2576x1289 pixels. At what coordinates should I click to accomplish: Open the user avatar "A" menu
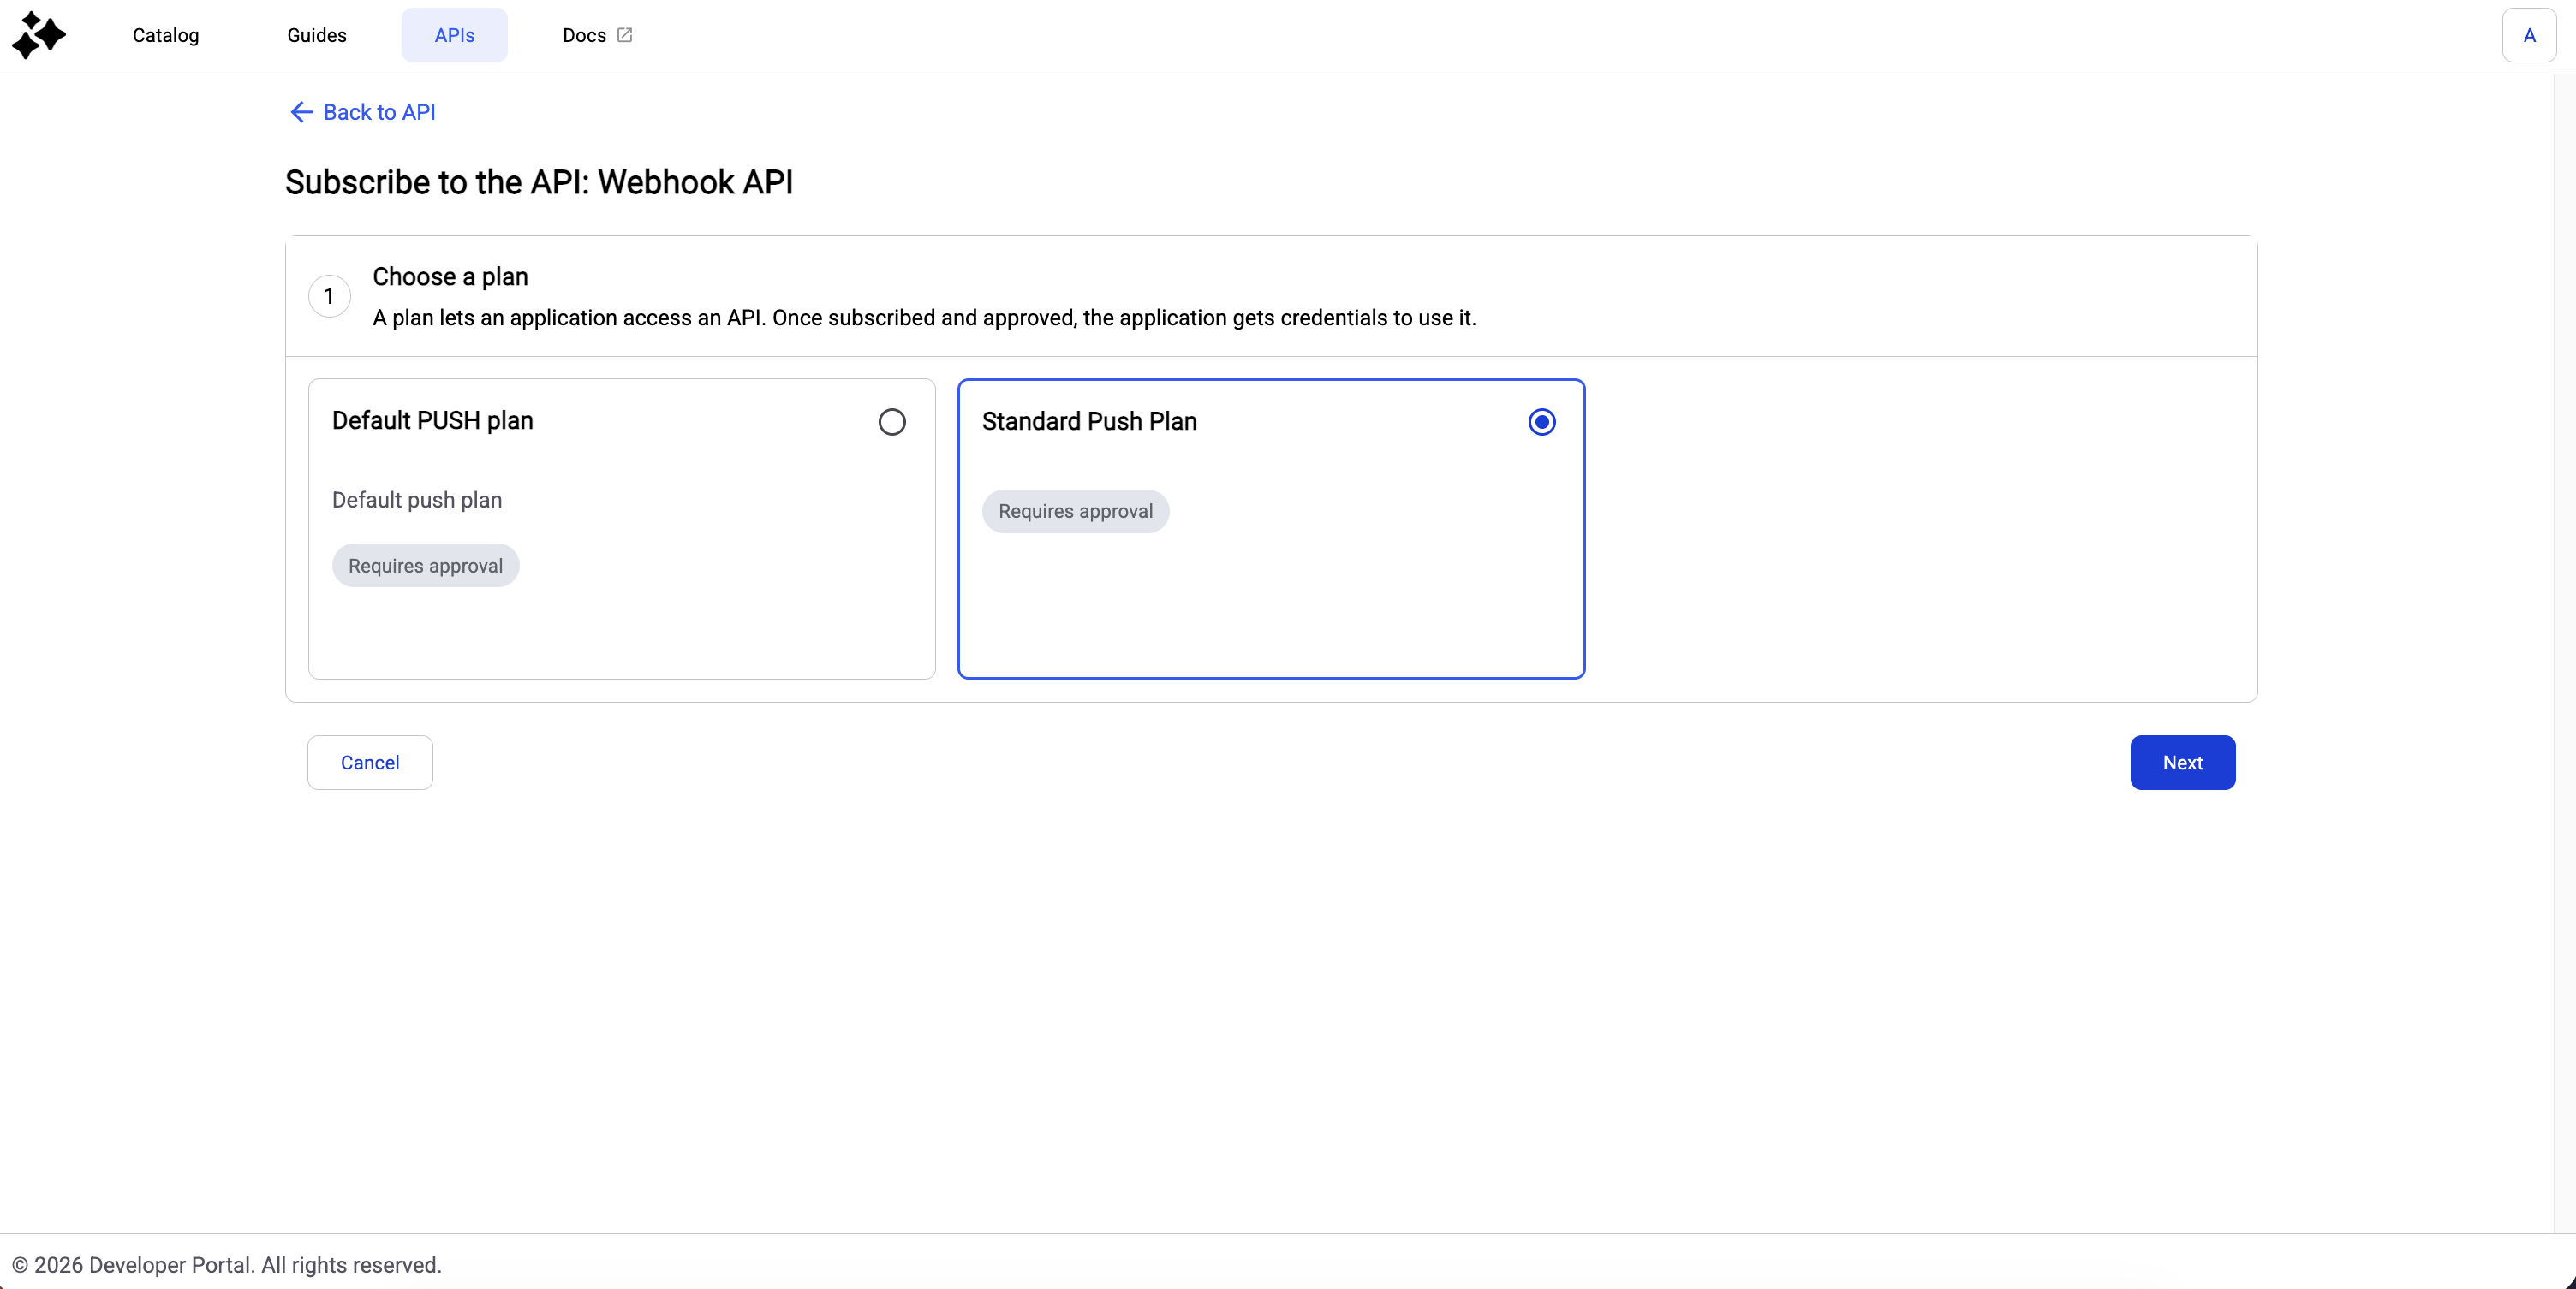[2528, 36]
